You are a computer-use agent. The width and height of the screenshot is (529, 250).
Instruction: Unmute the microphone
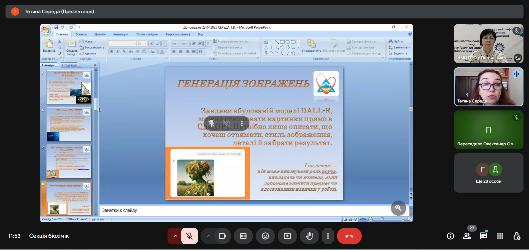(189, 236)
